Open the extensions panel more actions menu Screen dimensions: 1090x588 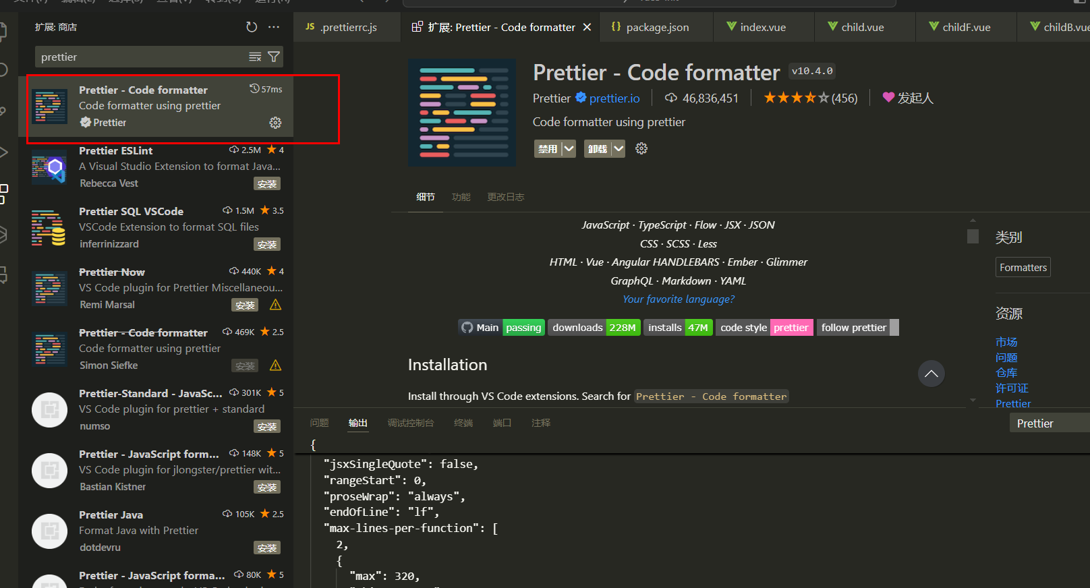click(274, 27)
